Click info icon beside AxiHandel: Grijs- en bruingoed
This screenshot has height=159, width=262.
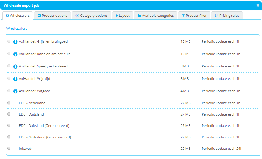click(x=15, y=42)
